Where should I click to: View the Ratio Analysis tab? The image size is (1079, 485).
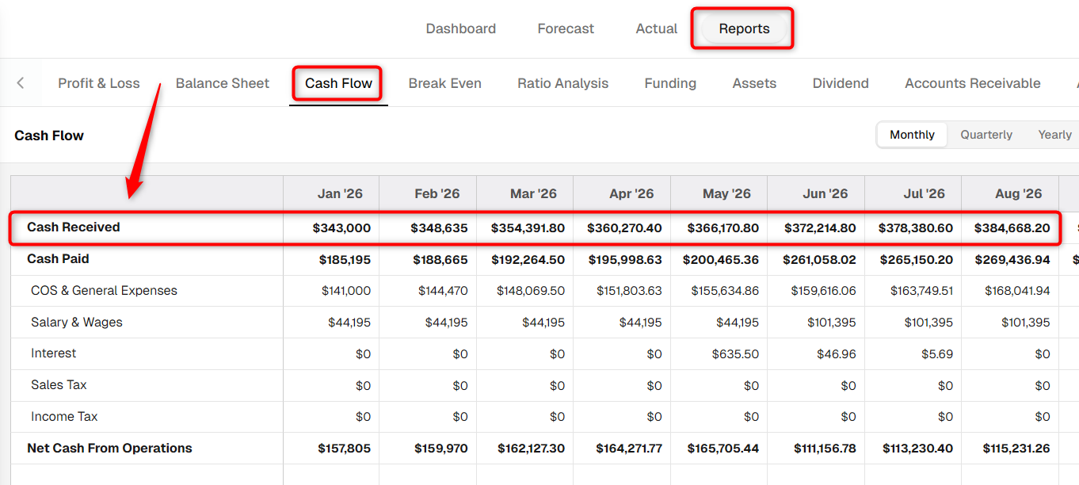(x=563, y=83)
